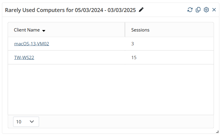
Task: Toggle the sort arrow beside Client Name
Action: coord(44,30)
